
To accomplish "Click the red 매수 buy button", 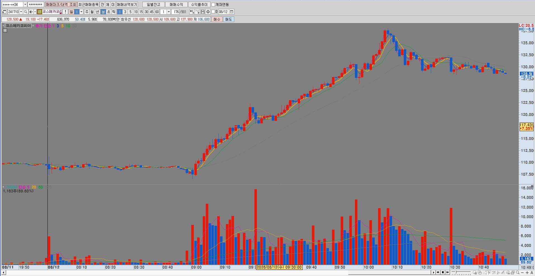I will tap(217, 19).
